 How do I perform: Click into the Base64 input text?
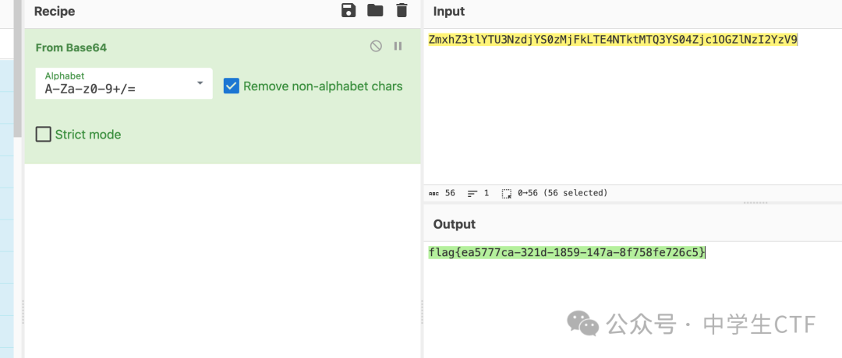613,39
